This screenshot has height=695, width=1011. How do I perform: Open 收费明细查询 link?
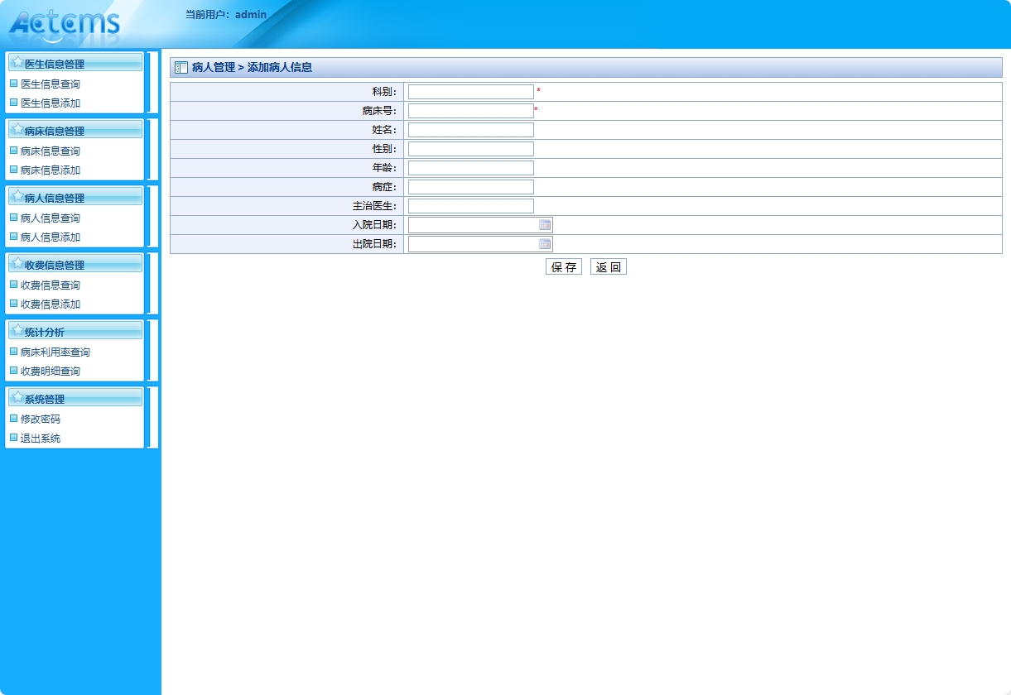pyautogui.click(x=51, y=371)
